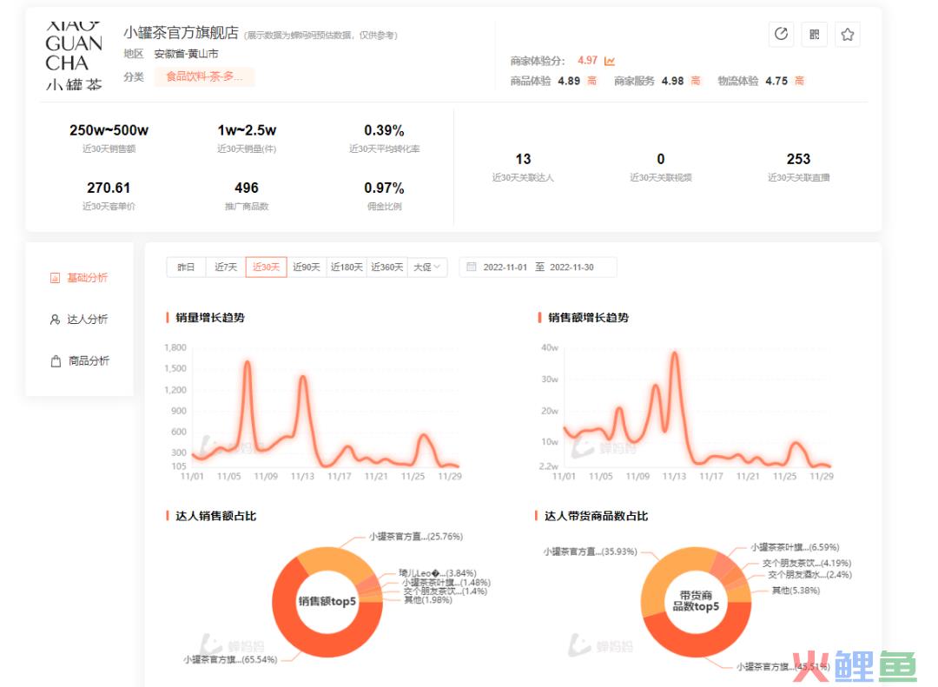Click the 0.97% commission rate value
This screenshot has height=687, width=938.
(x=384, y=188)
